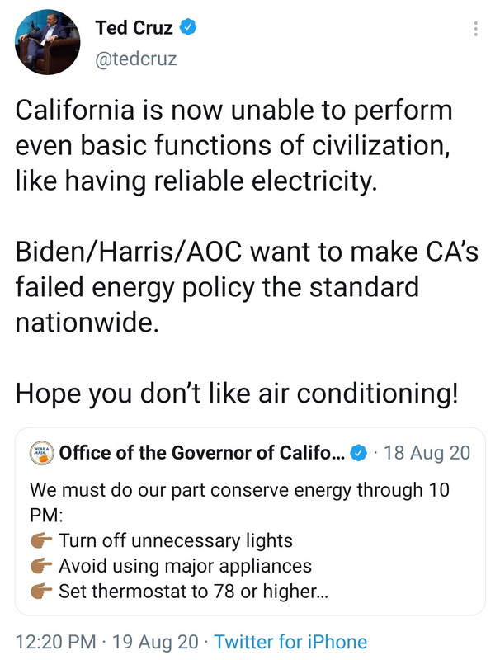The image size is (500, 660).
Task: Click pointing-hand emoji beside 'Set thermostat to 78'
Action: (x=40, y=591)
